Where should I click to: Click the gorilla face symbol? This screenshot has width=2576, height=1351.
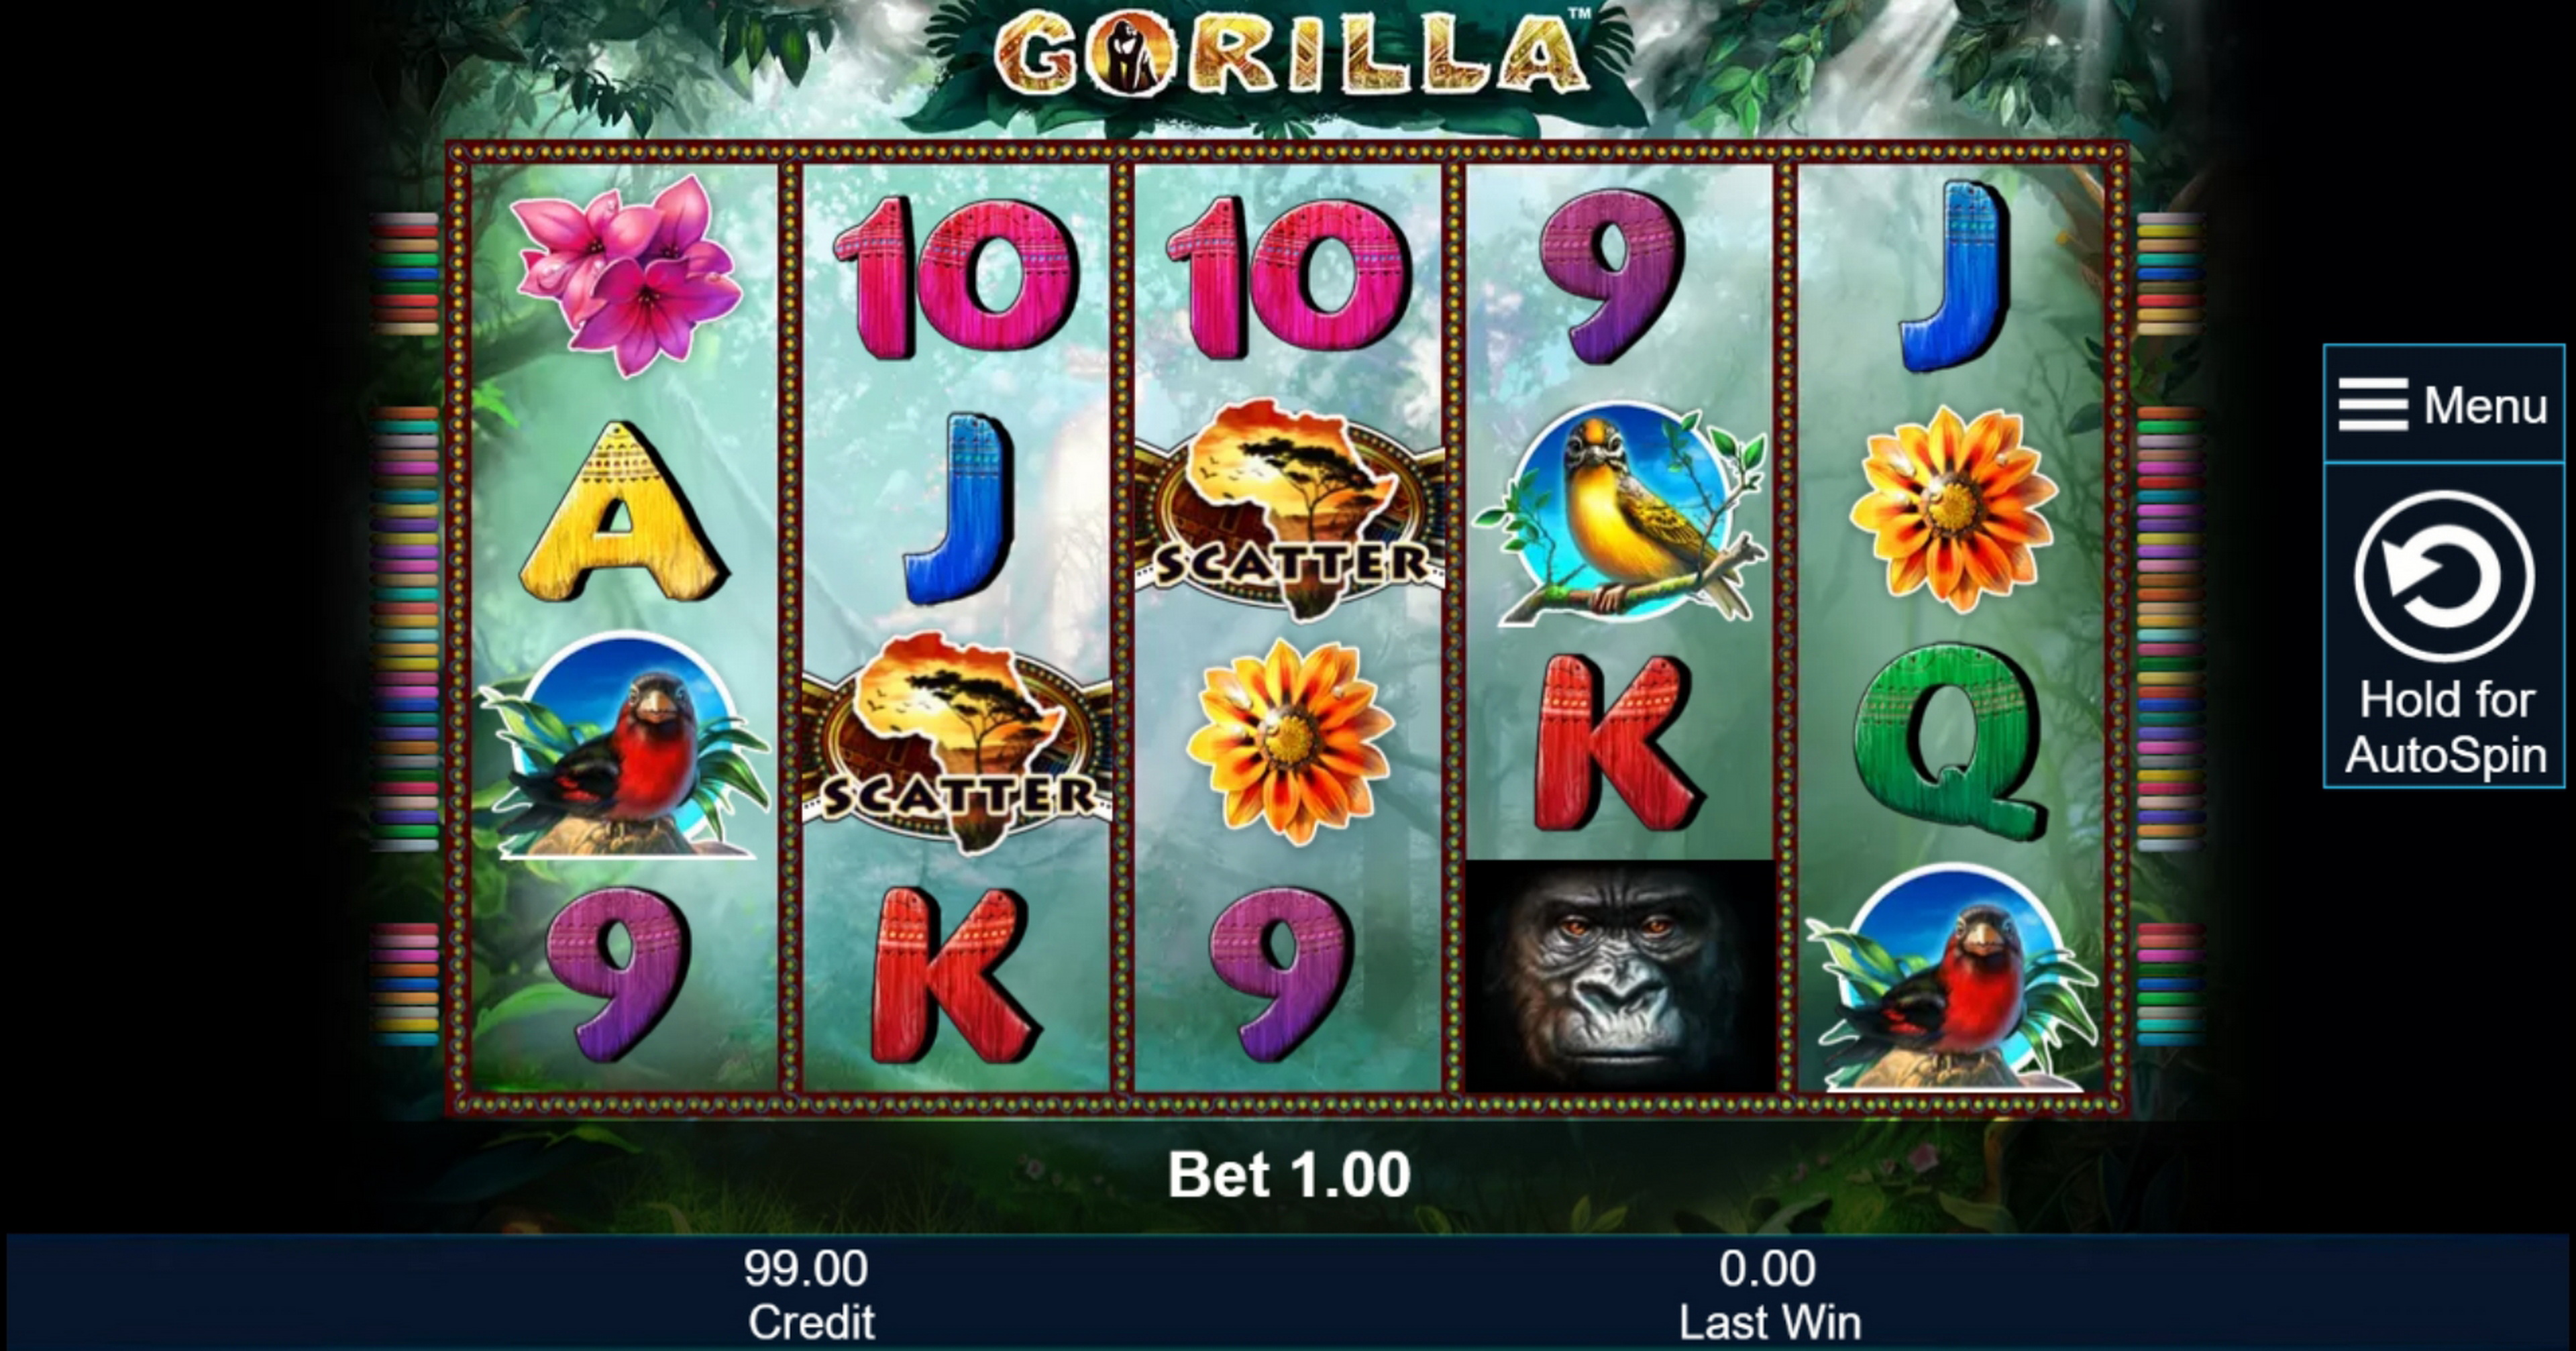1620,975
